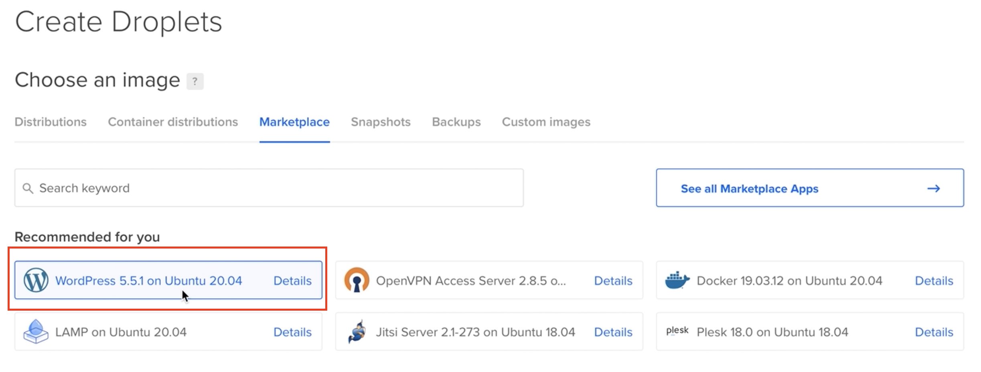
Task: Click the arrow in See all Marketplace Apps
Action: click(x=934, y=188)
